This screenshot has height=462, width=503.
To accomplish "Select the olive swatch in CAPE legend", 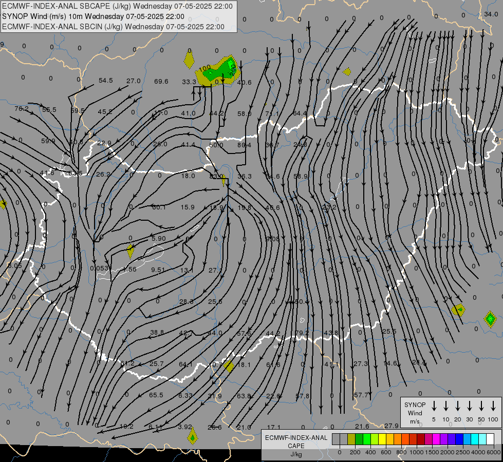I will 351,439.
